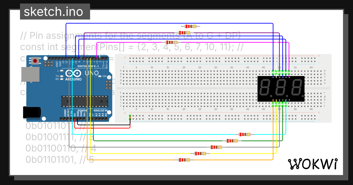Screen dimensions: 353x185
Task: Click the L LED next to pin 13
Action: (x=61, y=70)
